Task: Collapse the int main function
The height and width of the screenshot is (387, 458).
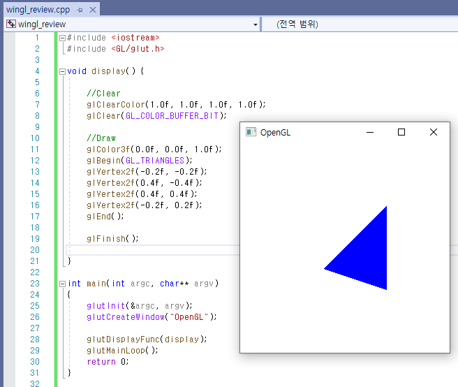Action: pos(62,284)
